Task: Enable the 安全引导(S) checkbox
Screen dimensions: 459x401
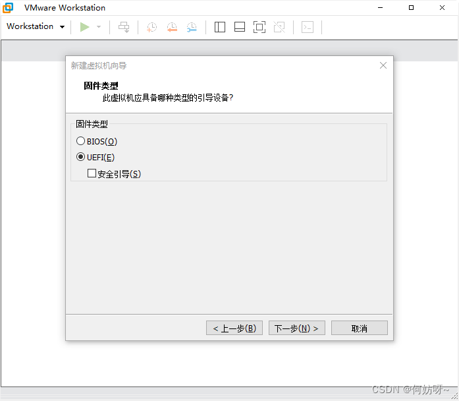Action: (x=92, y=173)
